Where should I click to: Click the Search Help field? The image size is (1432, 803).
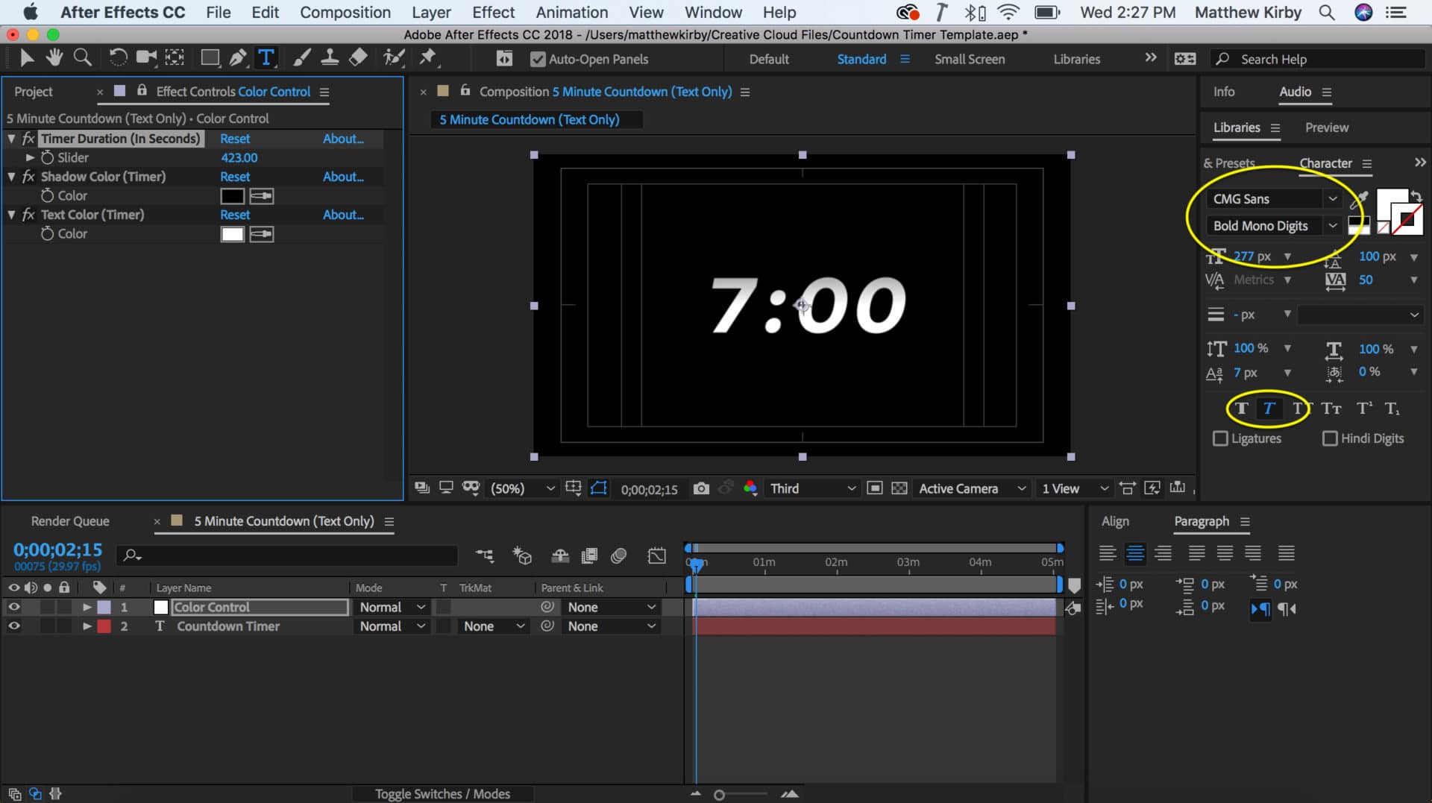tap(1319, 59)
